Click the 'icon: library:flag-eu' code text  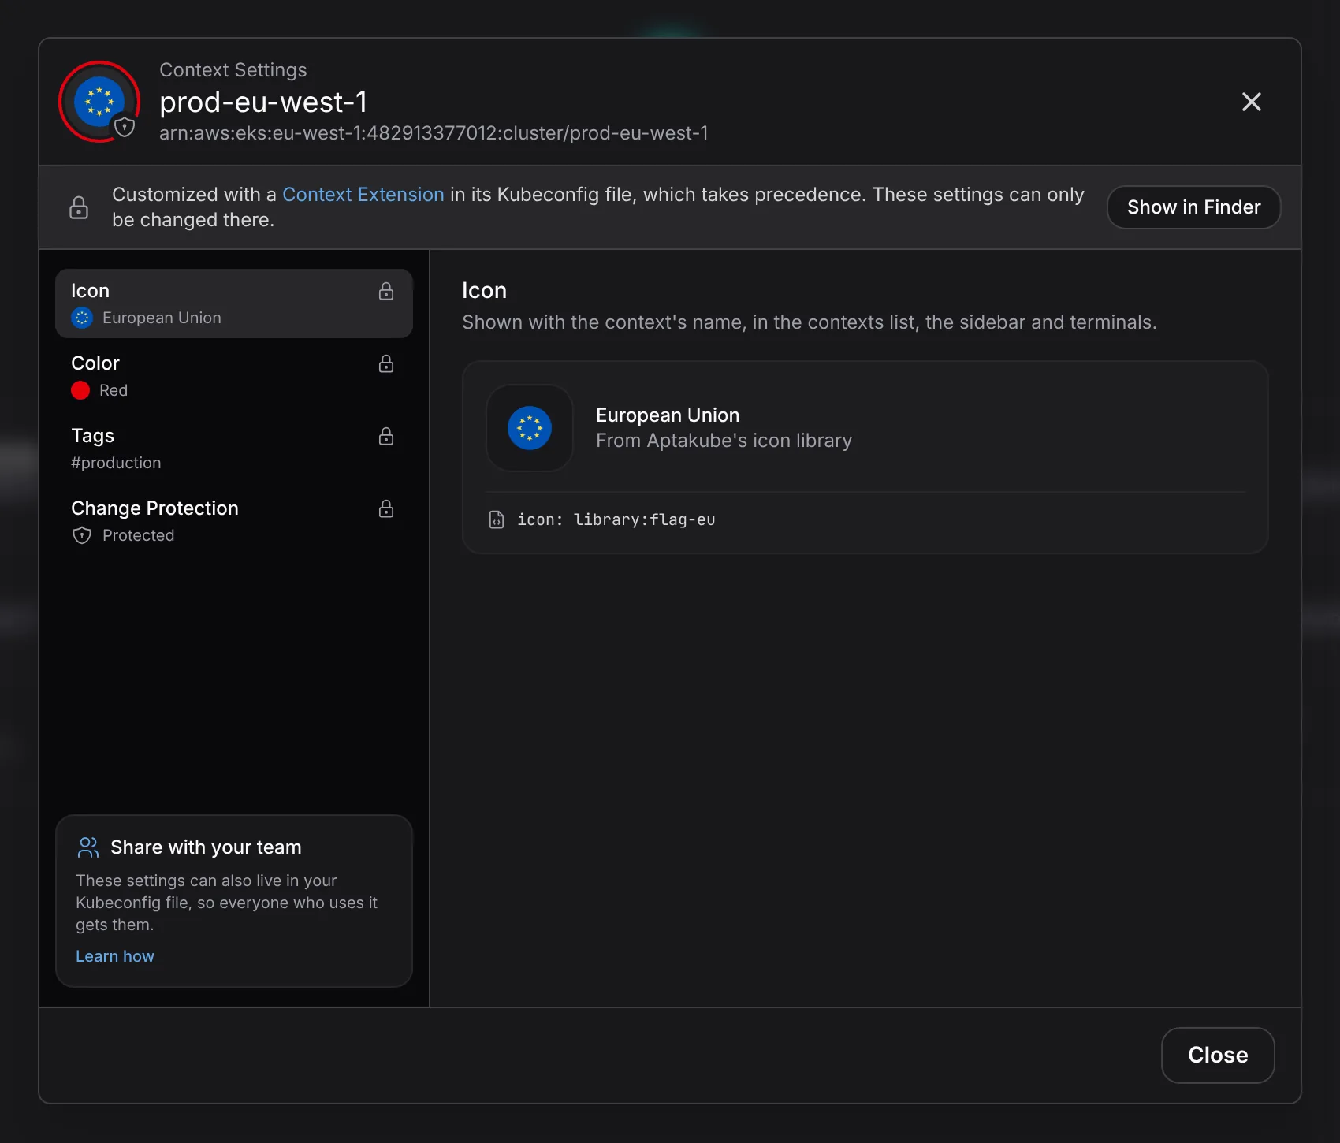point(616,519)
